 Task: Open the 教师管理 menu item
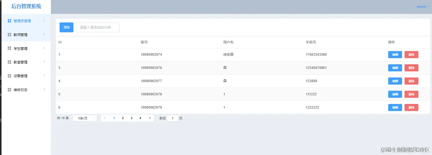[26, 35]
